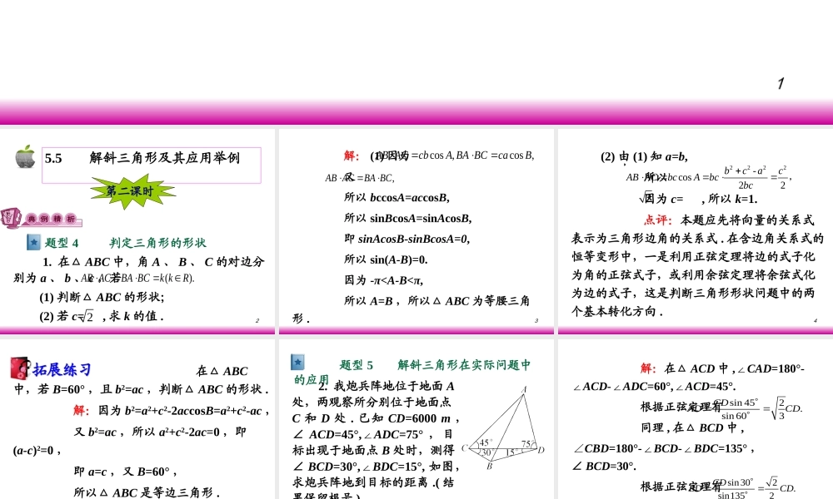
Task: Open the 题型 5 slide with triangle diagram
Action: click(416, 419)
